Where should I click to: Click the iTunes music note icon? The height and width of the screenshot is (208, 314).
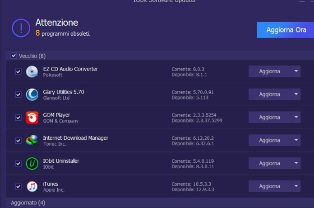tap(32, 186)
